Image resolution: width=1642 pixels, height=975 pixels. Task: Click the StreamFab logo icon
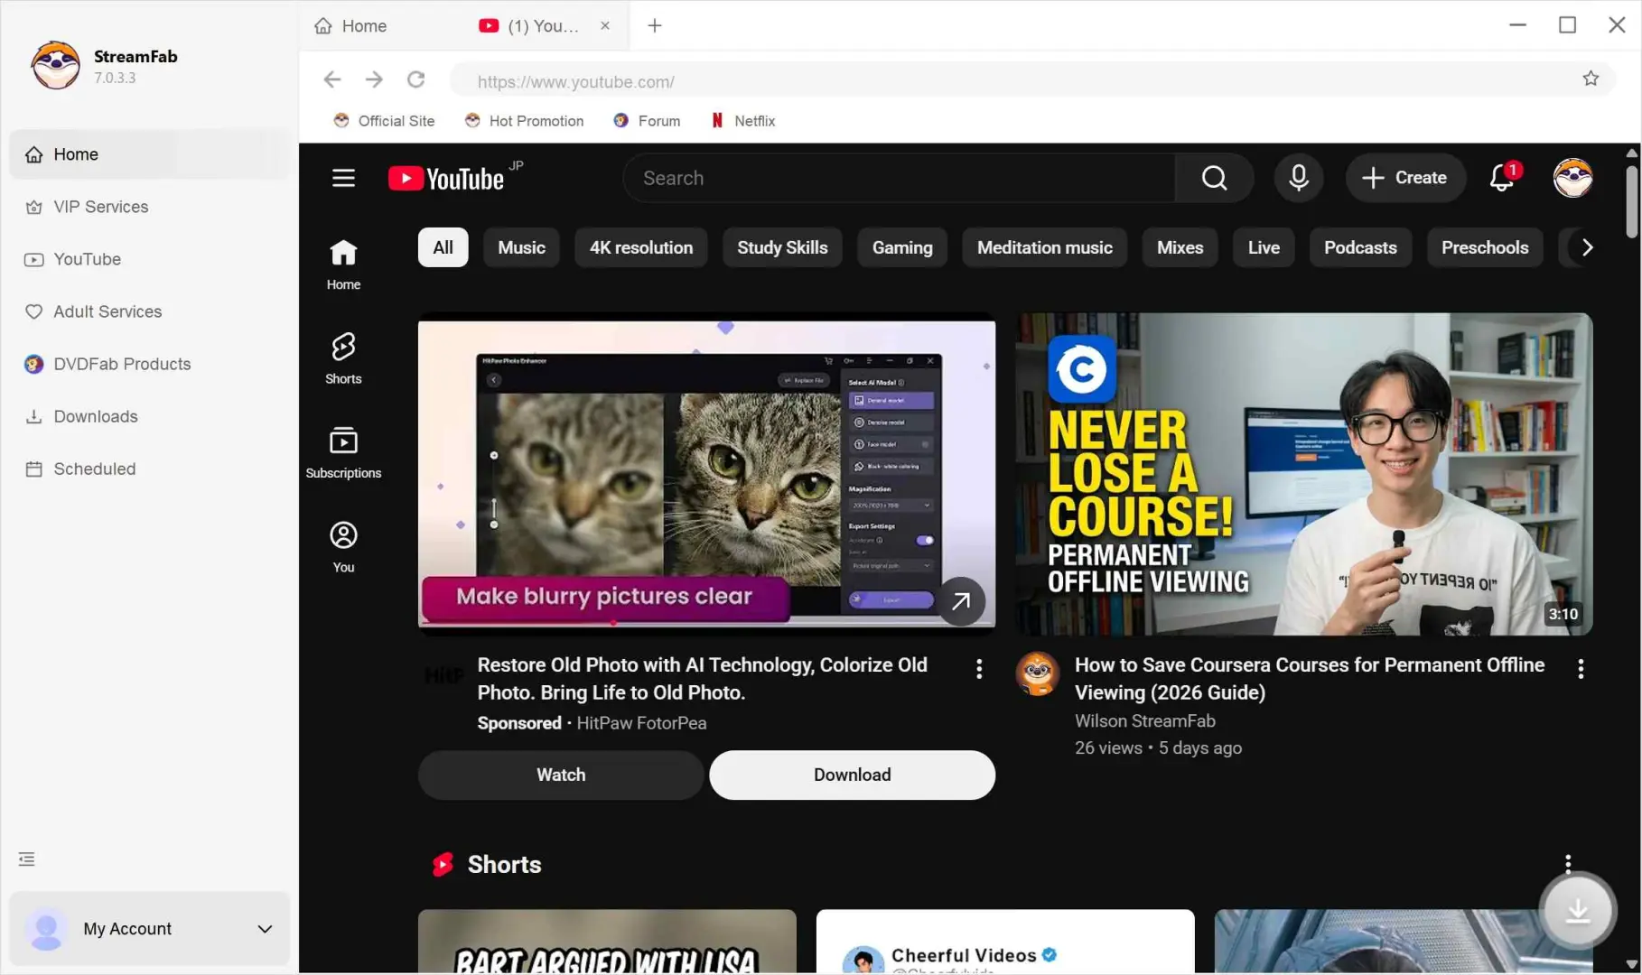pyautogui.click(x=55, y=65)
